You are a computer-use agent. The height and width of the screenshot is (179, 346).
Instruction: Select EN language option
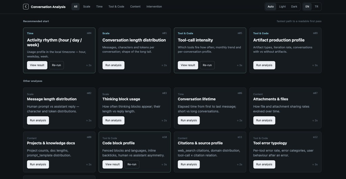click(x=307, y=6)
